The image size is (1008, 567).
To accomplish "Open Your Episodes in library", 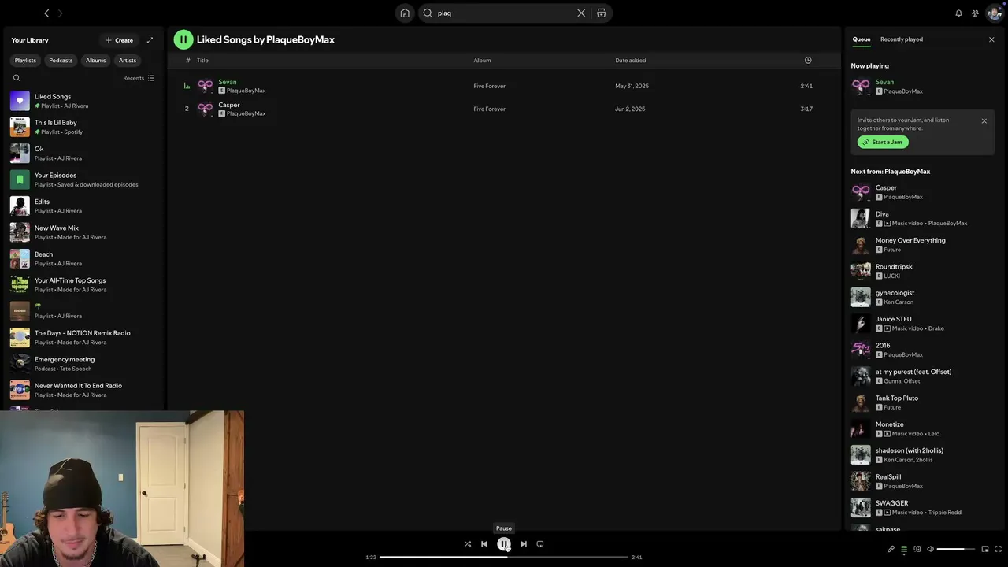I will 85,180.
